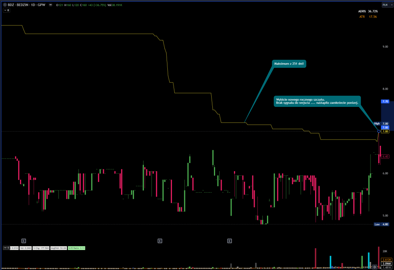The image size is (394, 270).
Task: Click the red 6.40 last price label
Action: 385,156
